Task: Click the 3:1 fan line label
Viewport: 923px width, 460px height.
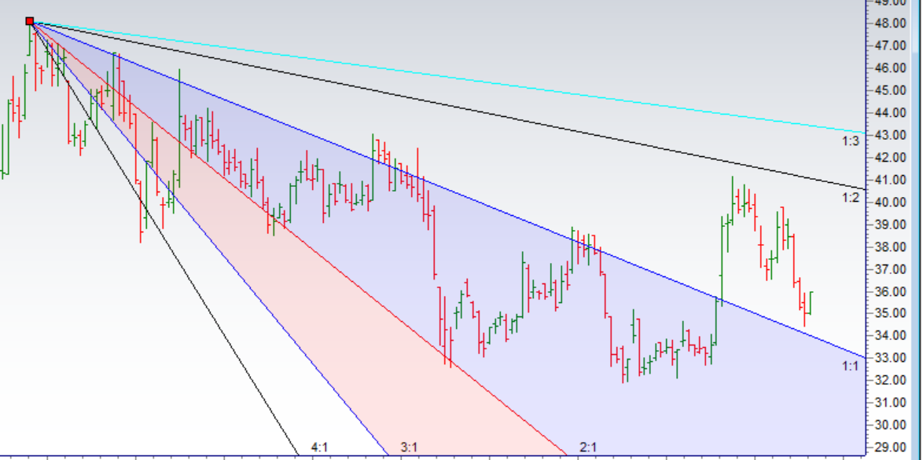Action: point(409,448)
